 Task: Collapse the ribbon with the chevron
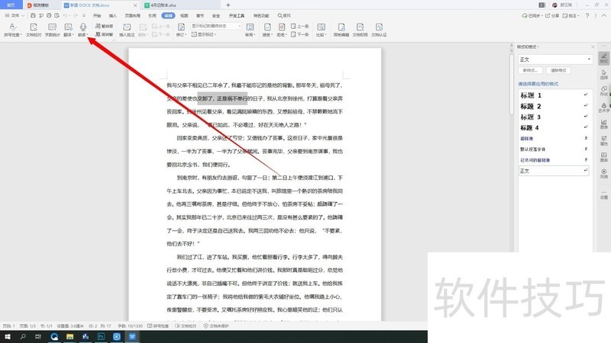pos(604,15)
